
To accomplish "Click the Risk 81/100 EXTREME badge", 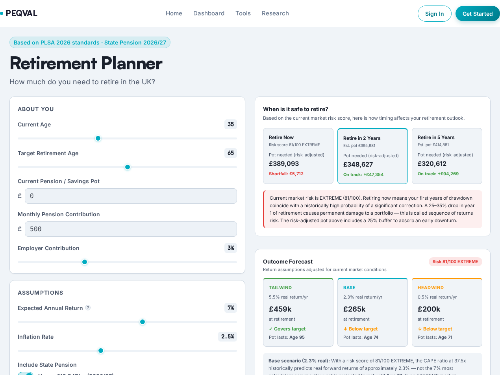I will [456, 262].
